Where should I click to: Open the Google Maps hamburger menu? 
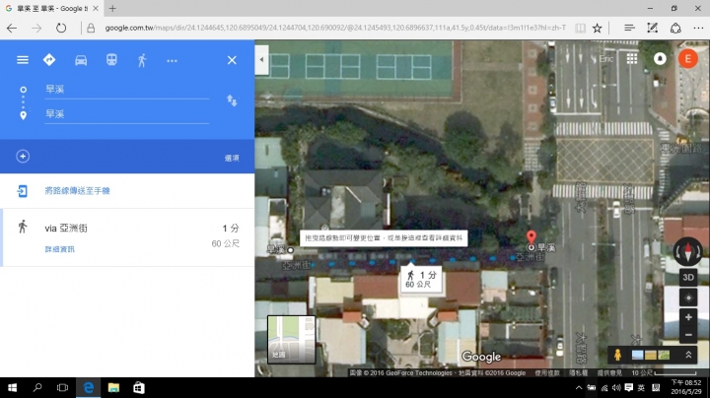(22, 60)
